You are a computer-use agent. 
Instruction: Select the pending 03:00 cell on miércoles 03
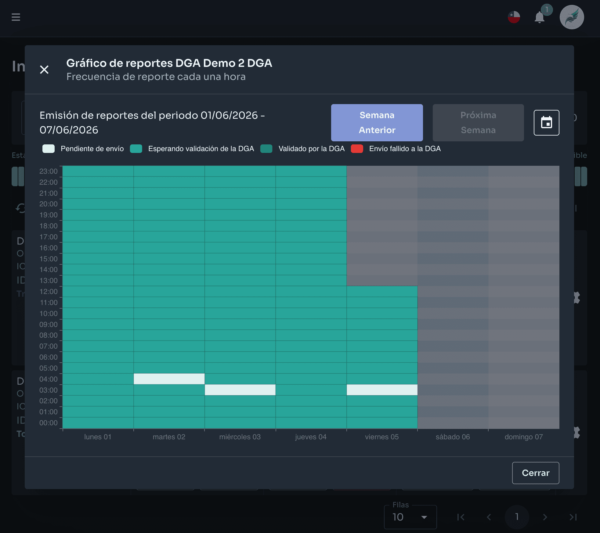coord(240,390)
